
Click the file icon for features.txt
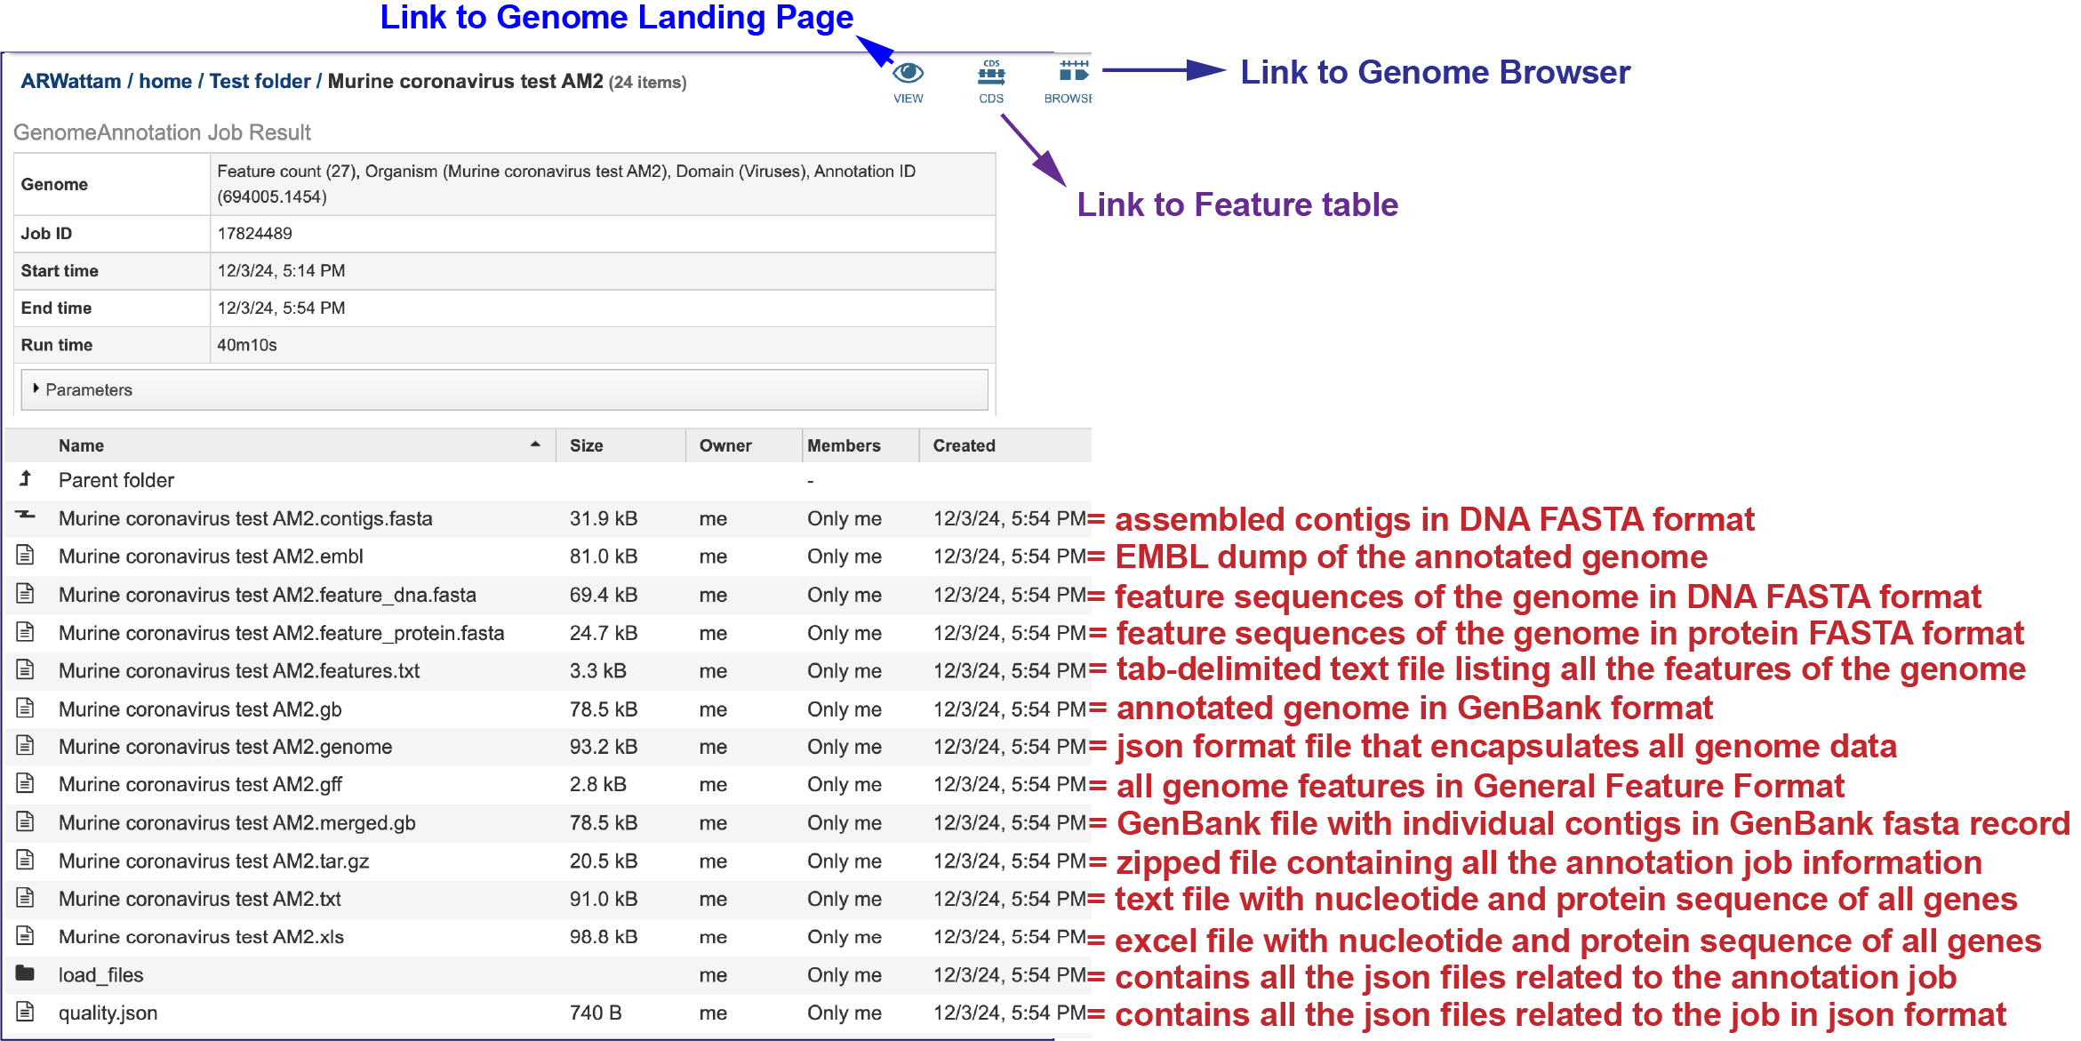pyautogui.click(x=26, y=669)
